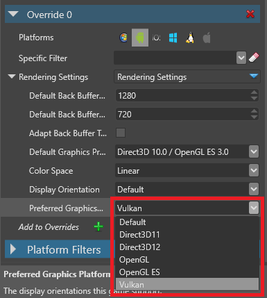Click the Add to Overrides label
267x298 pixels.
tap(49, 227)
